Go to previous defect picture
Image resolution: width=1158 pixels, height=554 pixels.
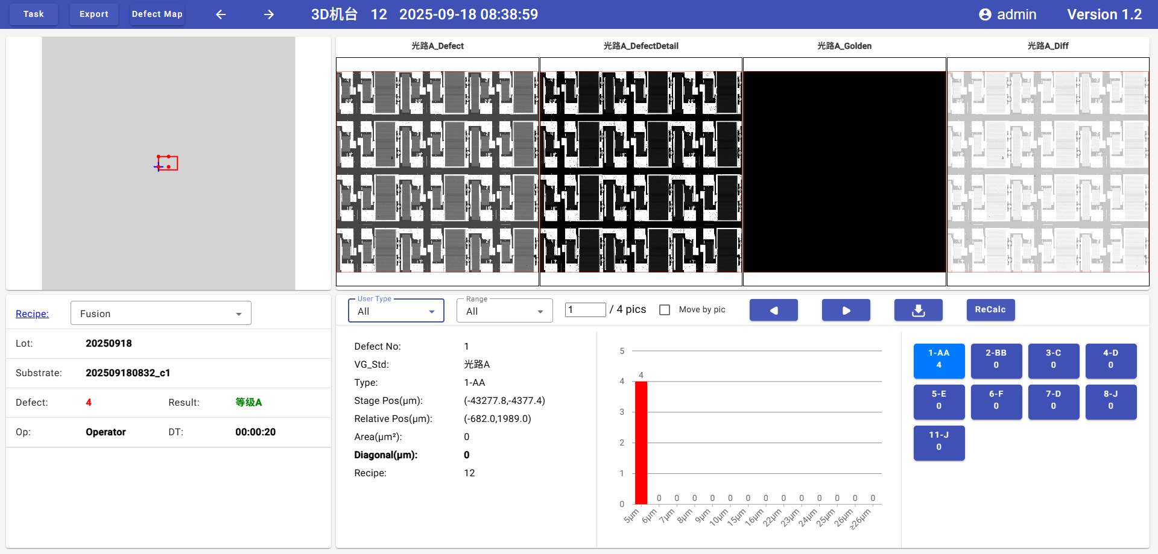[773, 310]
